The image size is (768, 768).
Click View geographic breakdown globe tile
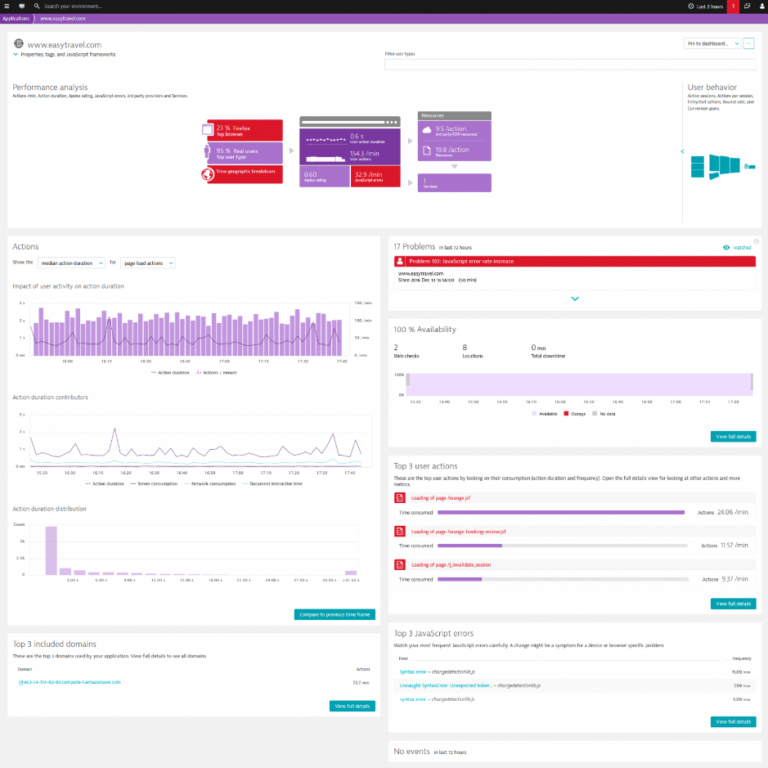tap(242, 174)
